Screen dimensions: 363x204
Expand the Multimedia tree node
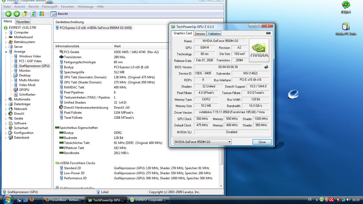tap(6, 100)
